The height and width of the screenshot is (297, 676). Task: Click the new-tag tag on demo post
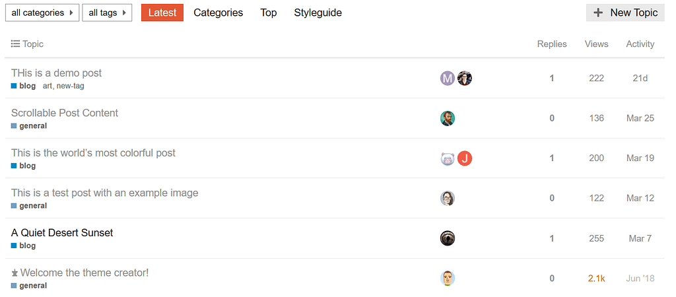[70, 86]
